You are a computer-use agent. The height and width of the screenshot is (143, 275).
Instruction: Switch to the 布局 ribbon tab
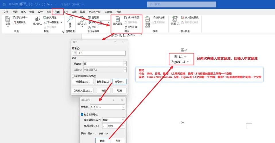[49, 12]
